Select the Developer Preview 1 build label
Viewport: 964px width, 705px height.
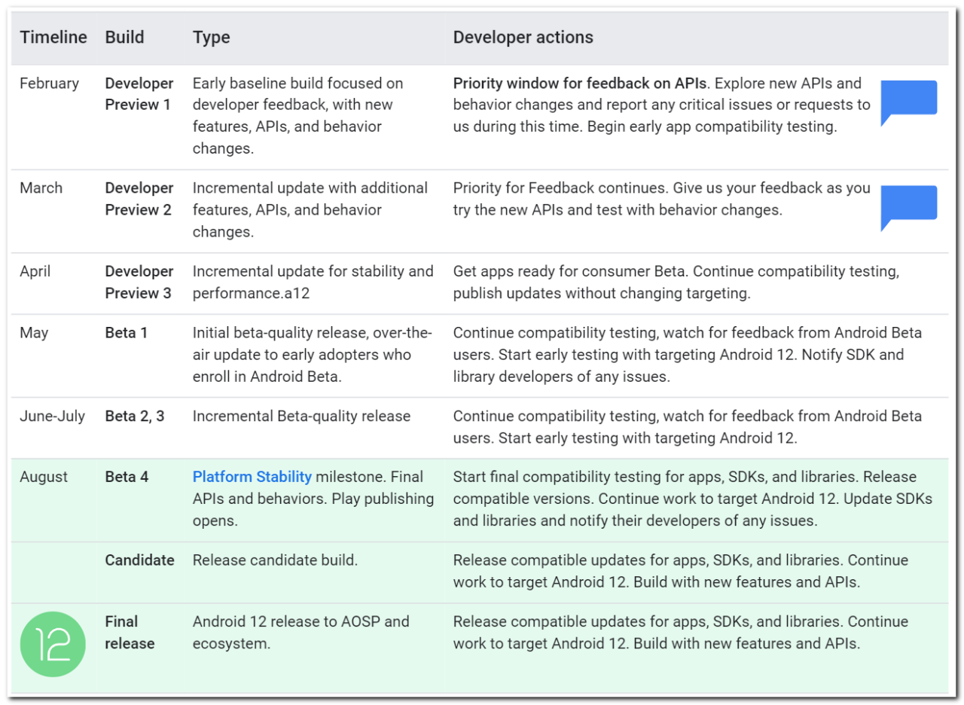tap(139, 94)
